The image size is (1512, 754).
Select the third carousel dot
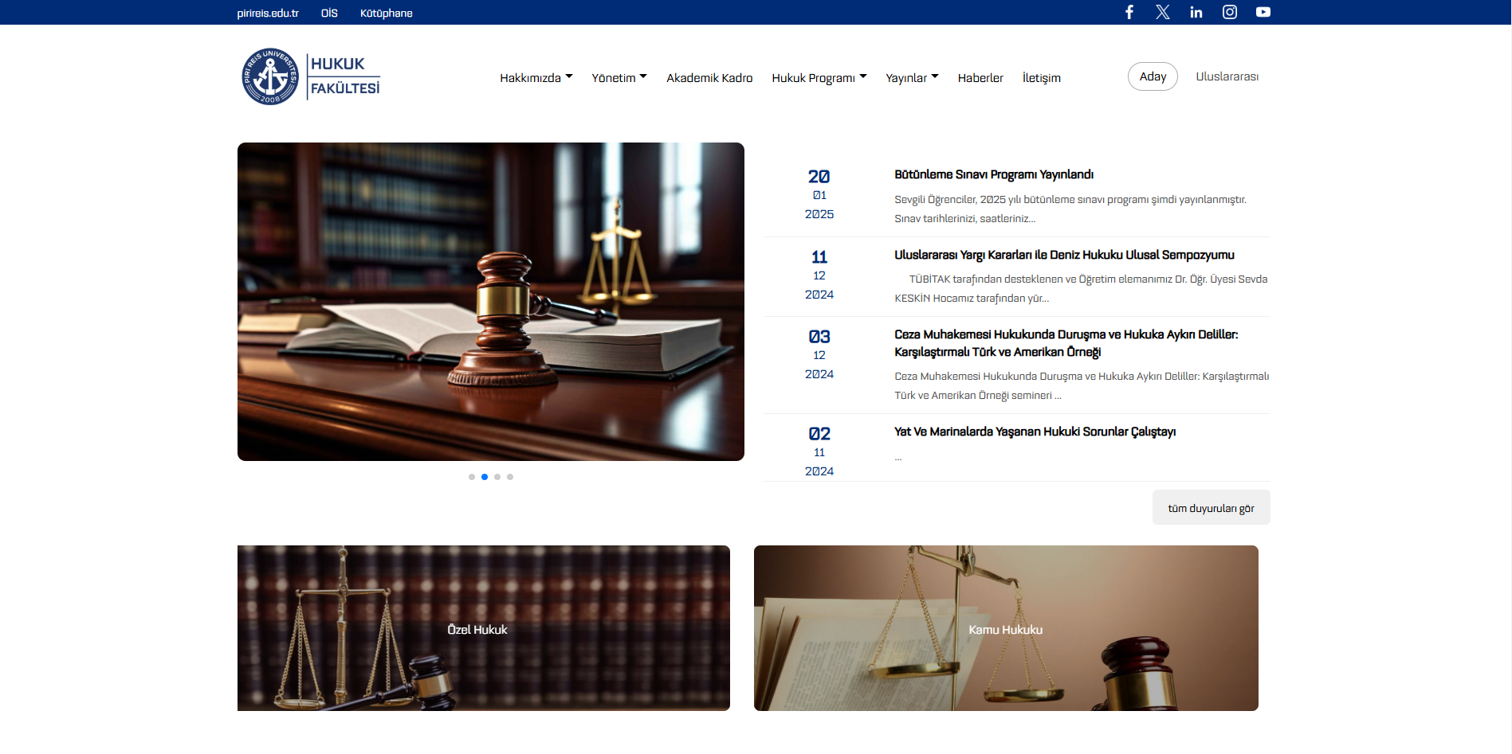(497, 477)
